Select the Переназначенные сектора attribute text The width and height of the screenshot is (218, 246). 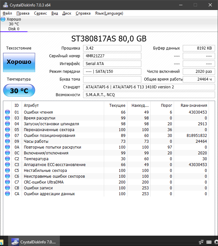49,129
